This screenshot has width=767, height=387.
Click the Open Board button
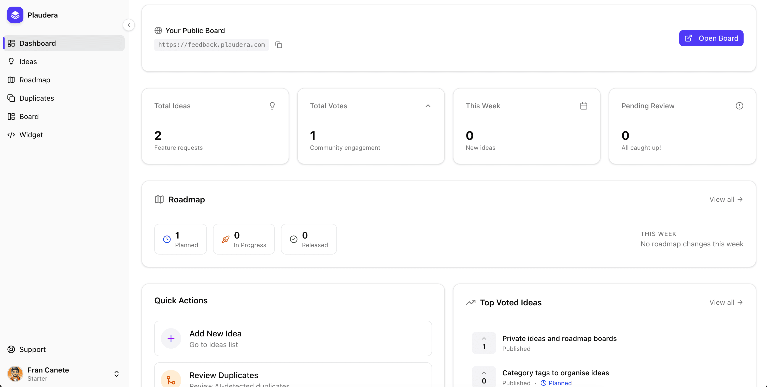tap(711, 38)
